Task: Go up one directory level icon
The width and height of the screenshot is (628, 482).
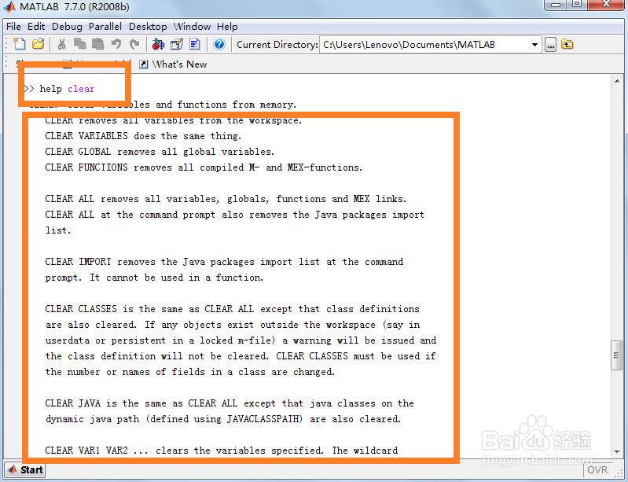Action: tap(567, 44)
